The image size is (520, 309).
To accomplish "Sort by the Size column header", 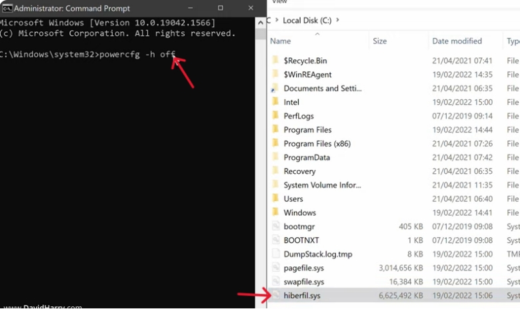I will click(x=379, y=41).
